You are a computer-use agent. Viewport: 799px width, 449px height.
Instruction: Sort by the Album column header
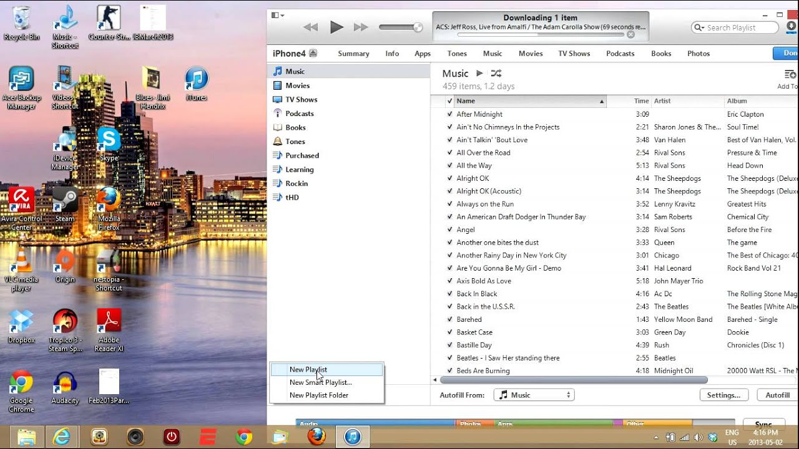(x=762, y=101)
